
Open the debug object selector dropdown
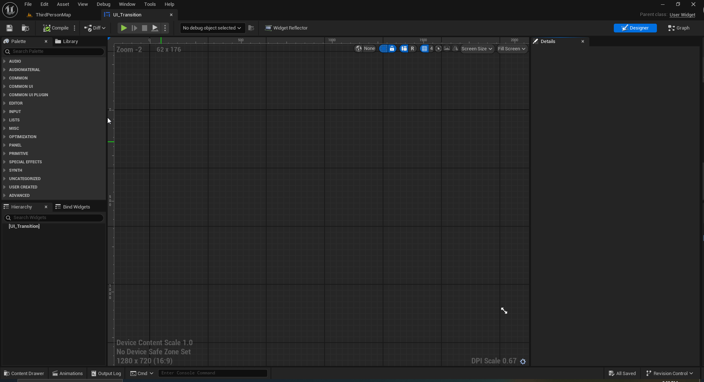pos(212,28)
